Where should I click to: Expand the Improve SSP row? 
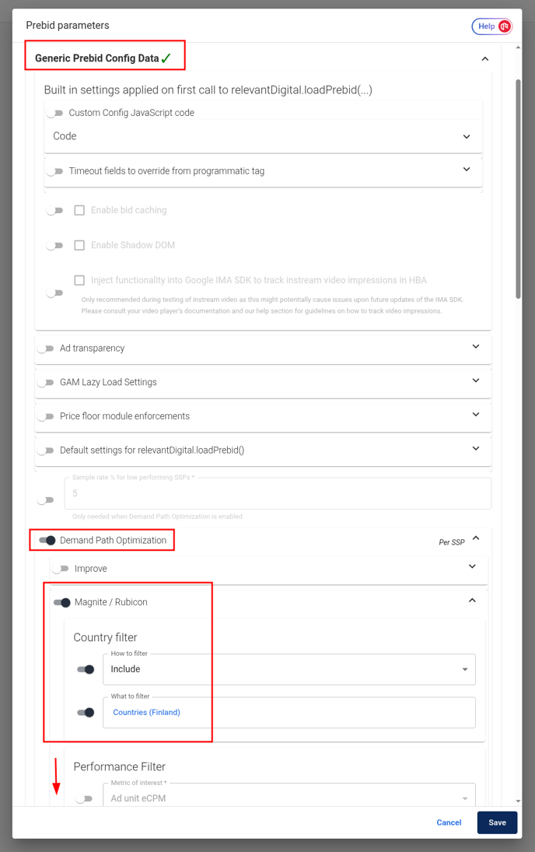pyautogui.click(x=472, y=567)
